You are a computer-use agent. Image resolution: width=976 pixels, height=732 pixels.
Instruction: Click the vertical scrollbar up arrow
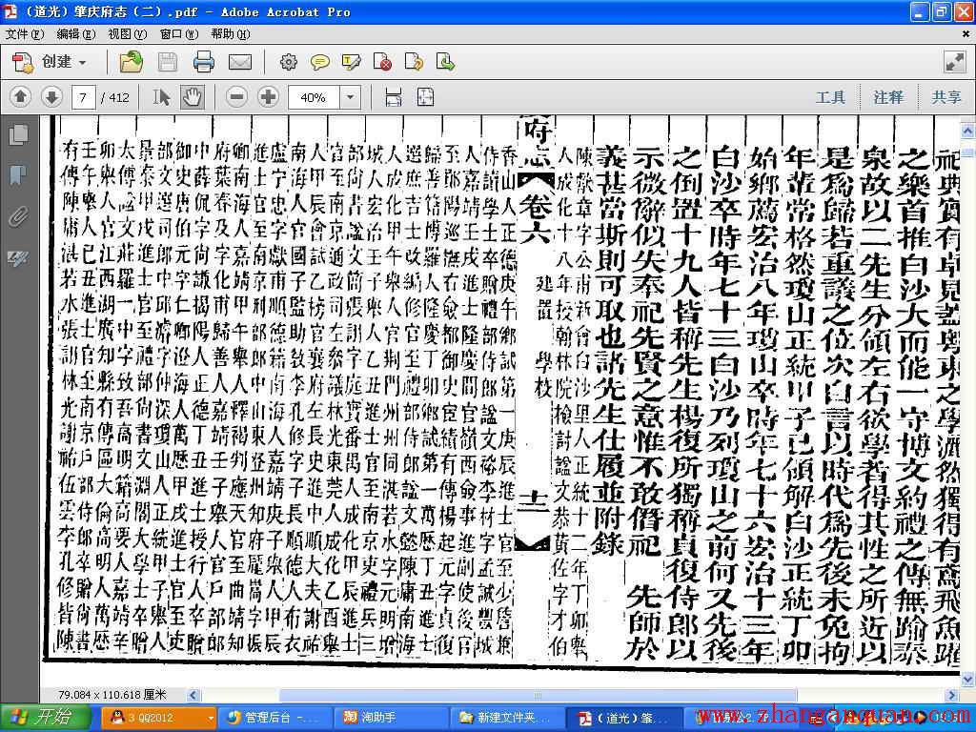[968, 132]
